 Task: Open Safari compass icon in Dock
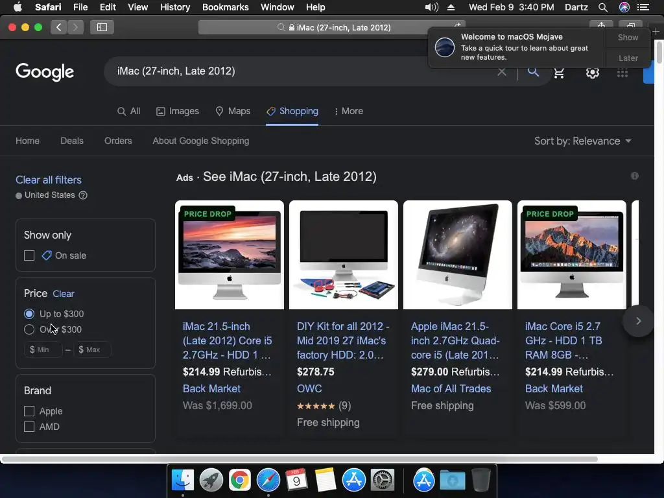pyautogui.click(x=268, y=480)
